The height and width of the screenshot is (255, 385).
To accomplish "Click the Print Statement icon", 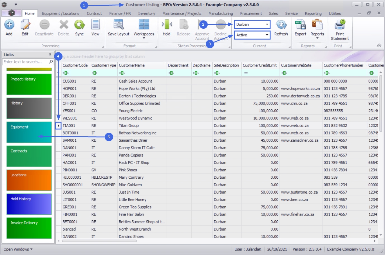I will (x=340, y=25).
